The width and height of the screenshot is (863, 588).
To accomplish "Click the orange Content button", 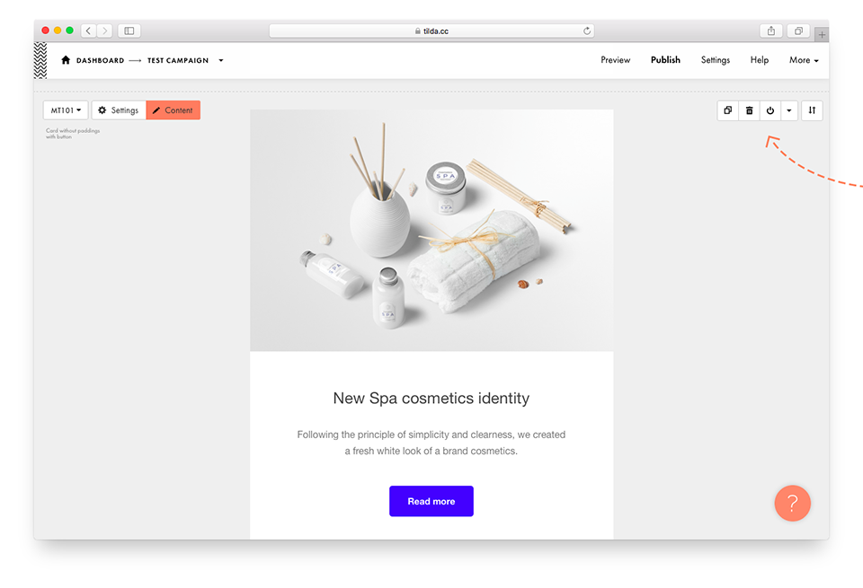I will [x=173, y=110].
